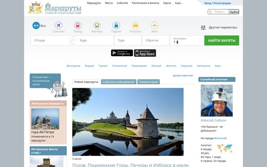Open Маршруты top menu item

click(94, 3)
